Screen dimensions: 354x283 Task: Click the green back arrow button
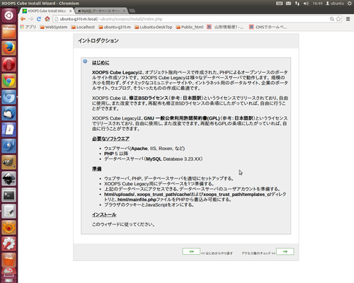tap(191, 251)
